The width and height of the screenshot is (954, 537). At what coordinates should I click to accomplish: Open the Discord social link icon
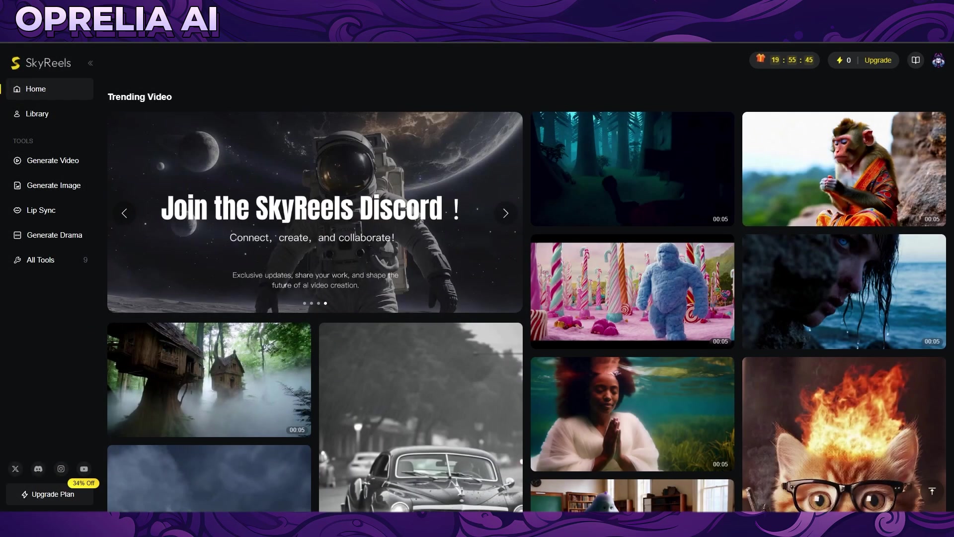(x=38, y=469)
